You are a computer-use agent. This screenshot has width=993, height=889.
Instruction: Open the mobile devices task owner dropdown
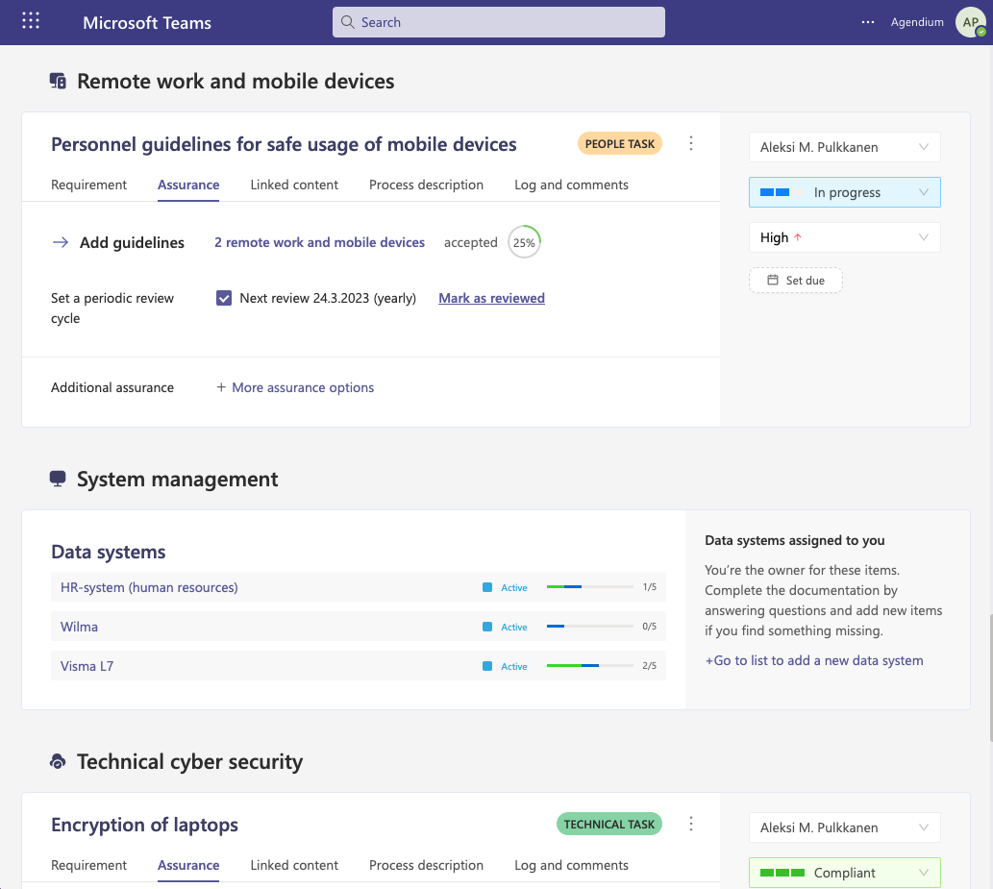point(845,147)
